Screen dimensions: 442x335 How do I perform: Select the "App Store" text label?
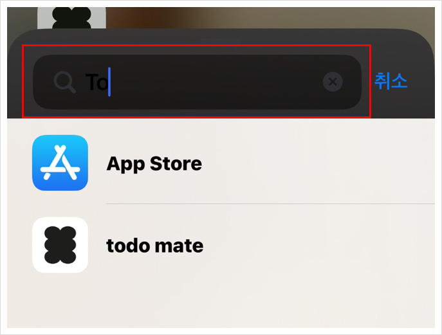click(154, 164)
